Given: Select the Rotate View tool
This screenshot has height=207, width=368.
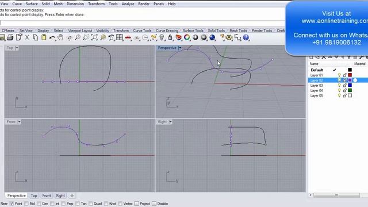Looking at the screenshot, I should [69, 37].
